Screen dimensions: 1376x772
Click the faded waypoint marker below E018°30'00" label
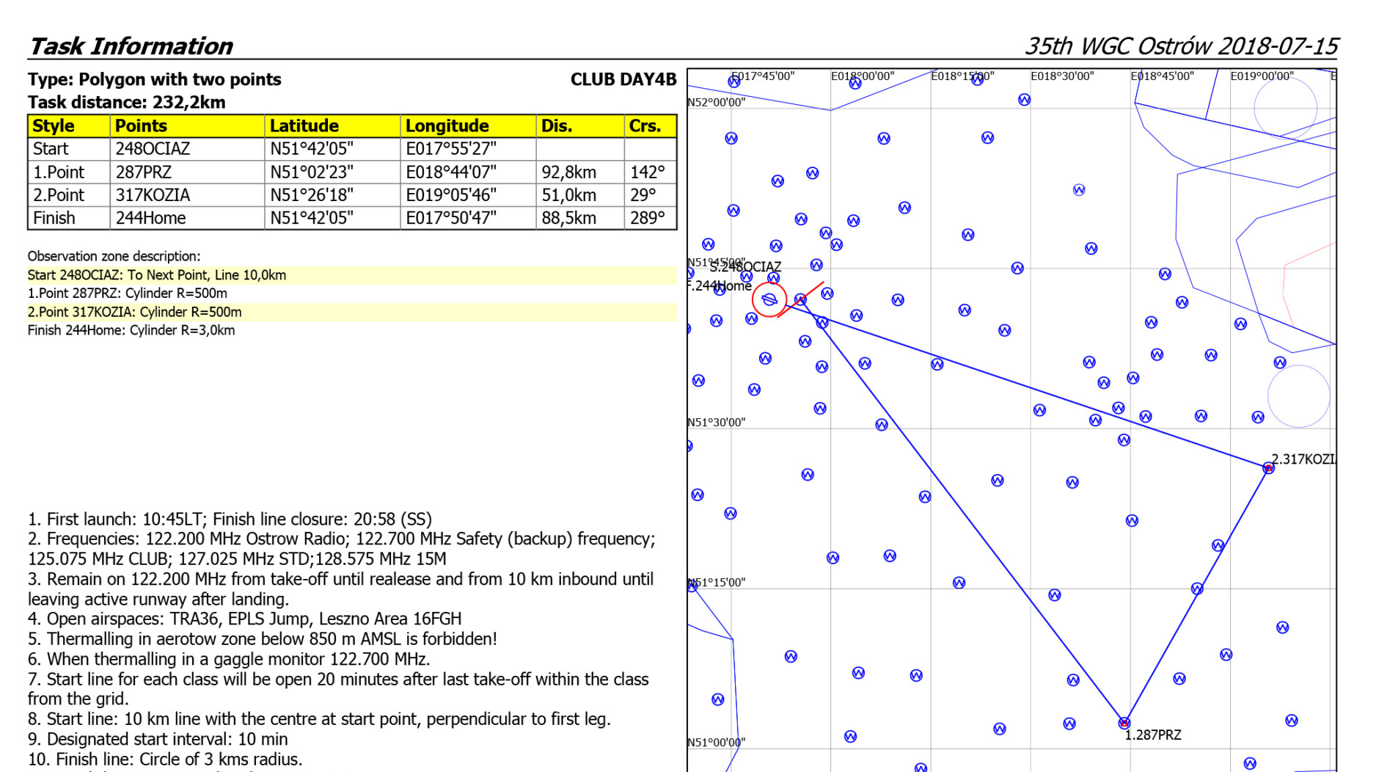click(1079, 190)
